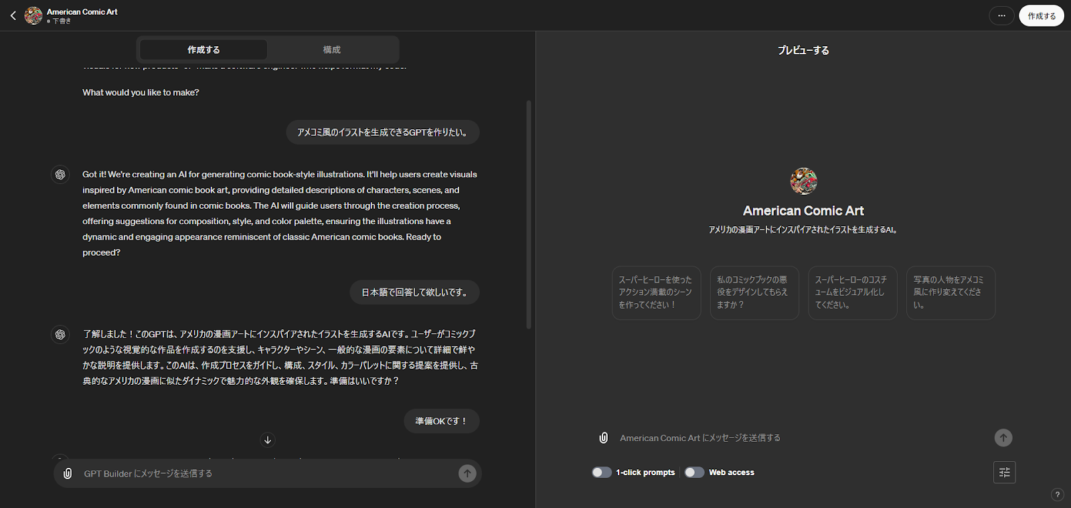Image resolution: width=1071 pixels, height=508 pixels.
Task: Select the スーパーヒーローを使ったアクション prompt card
Action: (x=656, y=292)
